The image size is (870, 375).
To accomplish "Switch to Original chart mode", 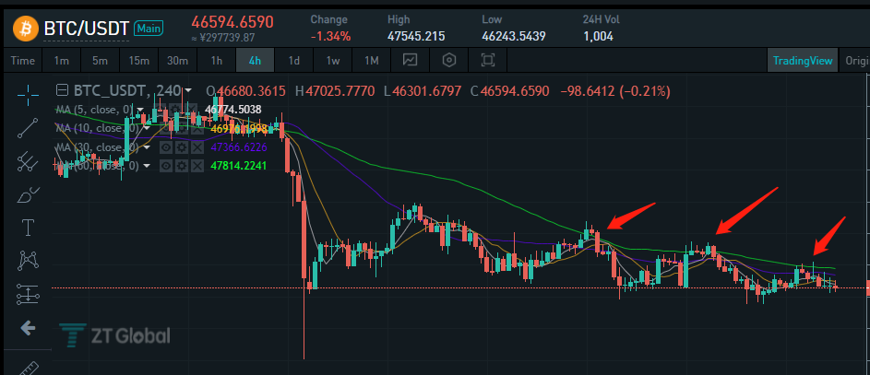I will pos(855,61).
